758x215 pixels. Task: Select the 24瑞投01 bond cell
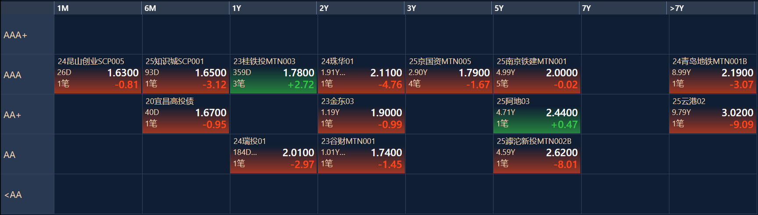[273, 154]
